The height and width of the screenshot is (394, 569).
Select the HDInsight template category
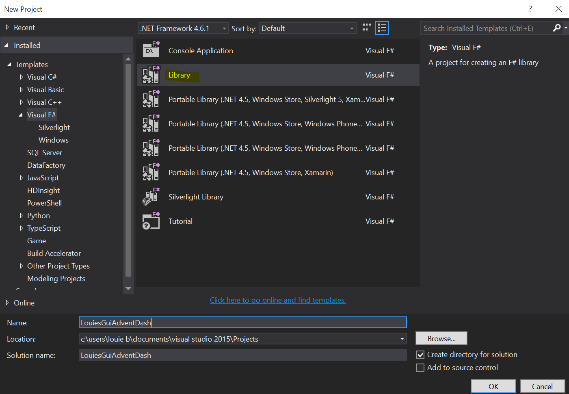click(x=43, y=190)
